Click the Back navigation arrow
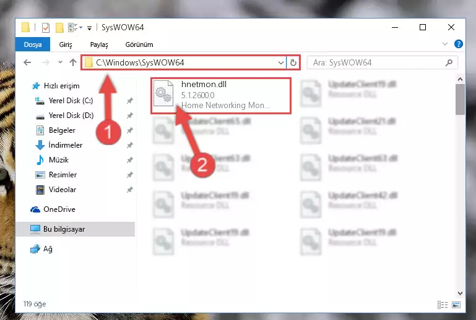Screen dimensions: 476x320 click(27, 62)
